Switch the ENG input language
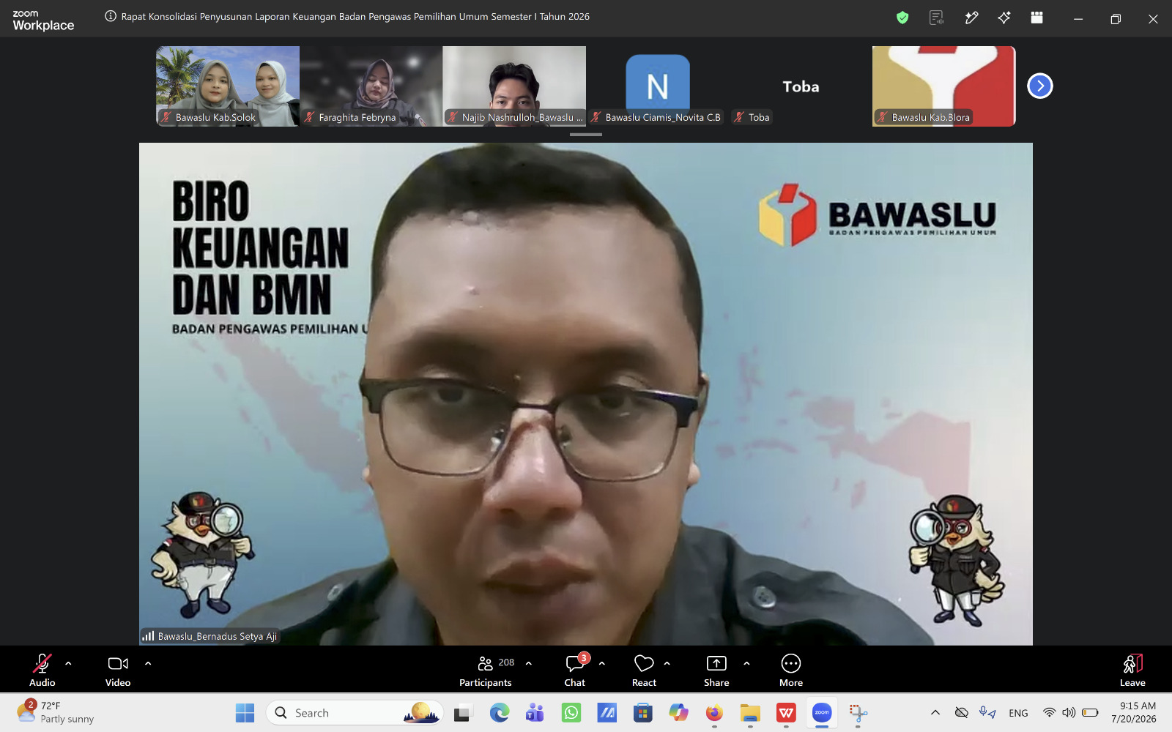Viewport: 1172px width, 732px height. click(1018, 713)
